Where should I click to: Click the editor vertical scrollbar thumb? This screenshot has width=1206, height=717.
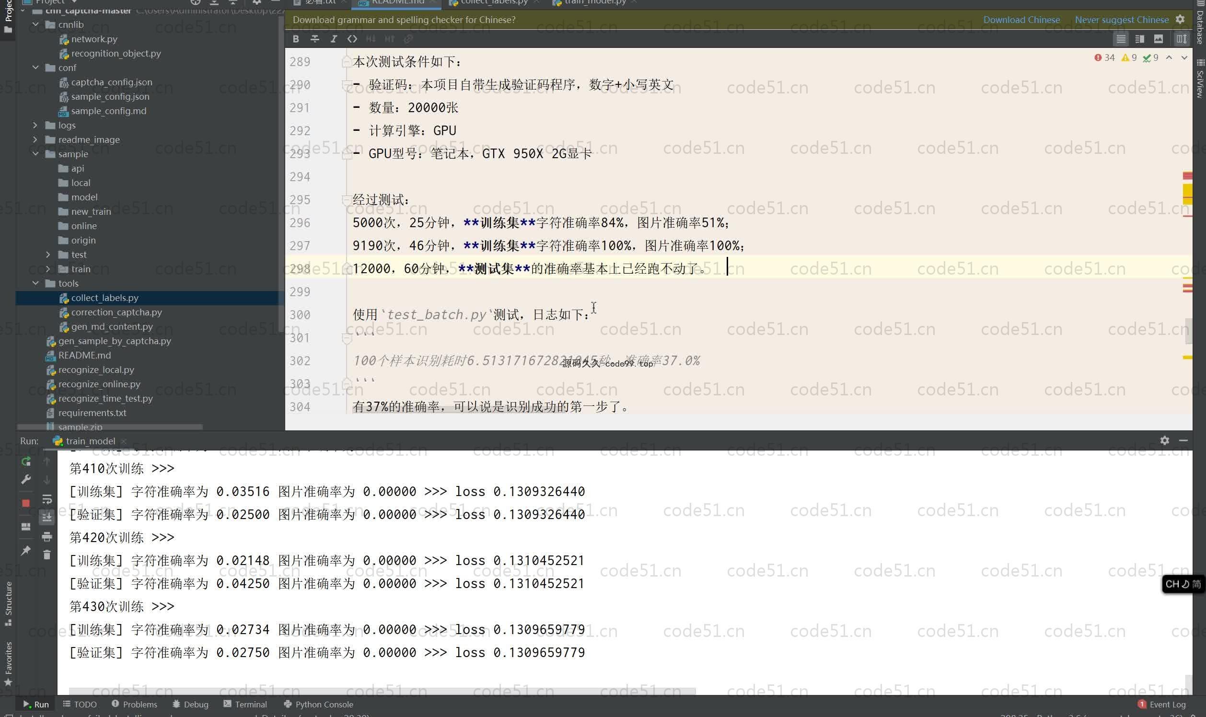[x=1188, y=331]
